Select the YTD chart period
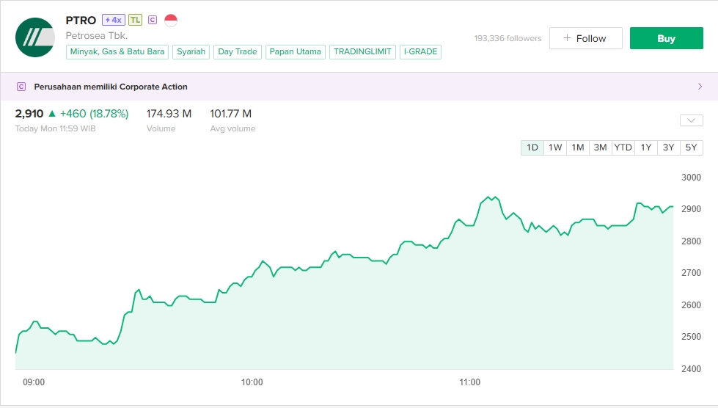This screenshot has width=718, height=408. click(623, 147)
